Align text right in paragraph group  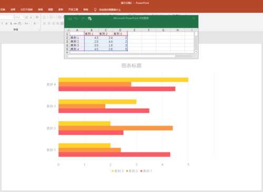[53, 23]
